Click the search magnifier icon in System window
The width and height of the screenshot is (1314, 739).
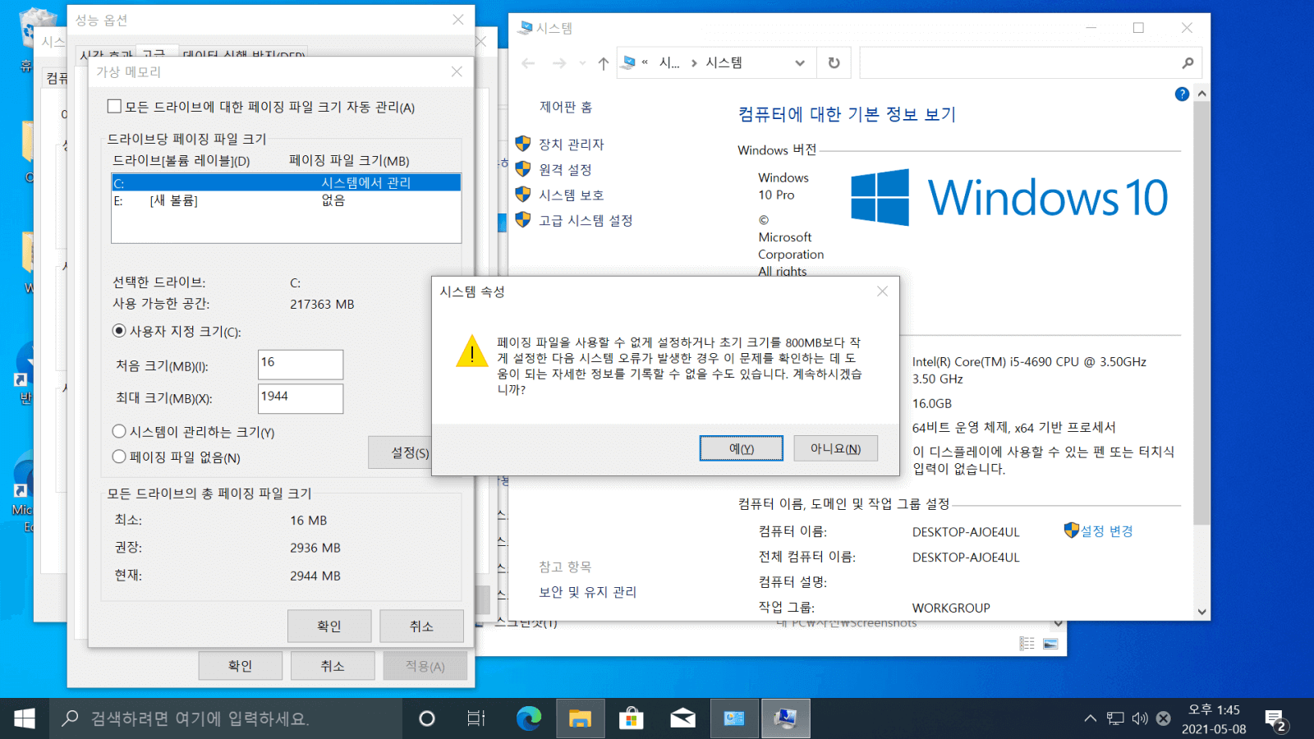[1188, 63]
